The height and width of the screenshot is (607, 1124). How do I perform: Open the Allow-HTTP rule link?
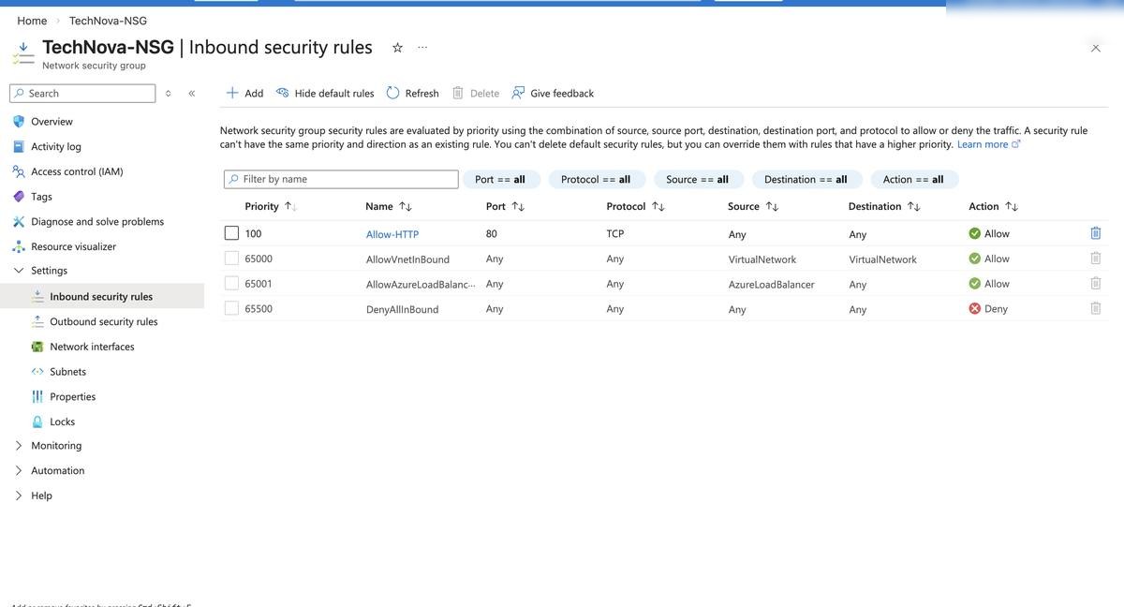click(x=392, y=234)
